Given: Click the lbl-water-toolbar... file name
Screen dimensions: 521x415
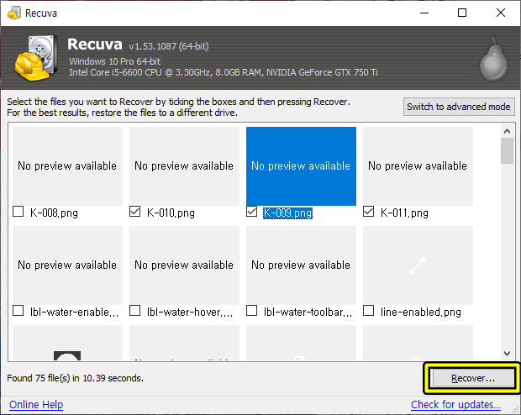Looking at the screenshot, I should tap(308, 312).
